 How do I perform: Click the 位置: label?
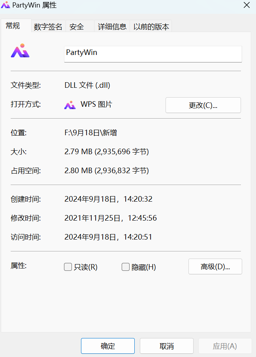19,132
